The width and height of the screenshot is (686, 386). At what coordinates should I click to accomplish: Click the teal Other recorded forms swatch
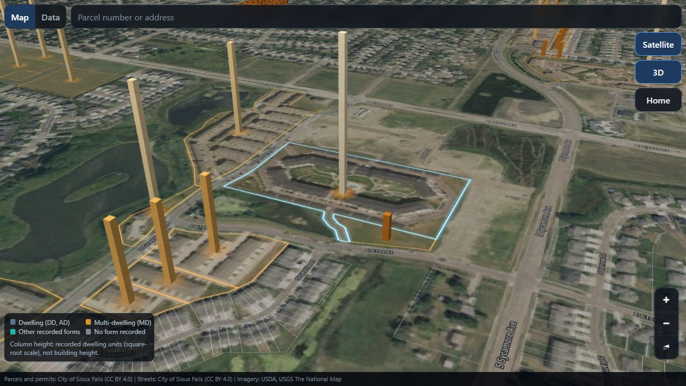[x=13, y=331]
